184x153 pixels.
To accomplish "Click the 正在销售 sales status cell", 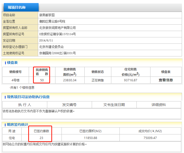I will tap(98, 80).
